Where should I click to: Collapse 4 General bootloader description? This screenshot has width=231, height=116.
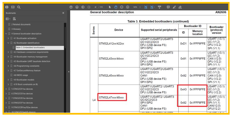point(6,34)
